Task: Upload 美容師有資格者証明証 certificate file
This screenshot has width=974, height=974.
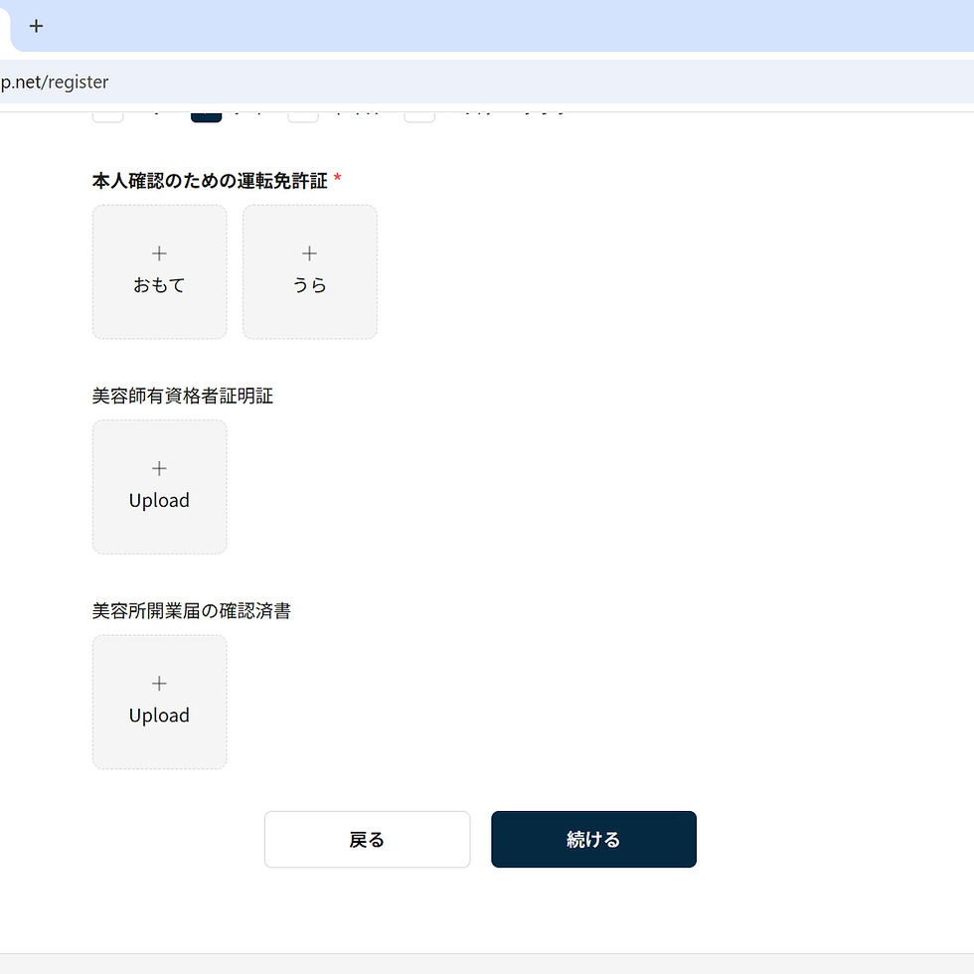Action: coord(160,487)
